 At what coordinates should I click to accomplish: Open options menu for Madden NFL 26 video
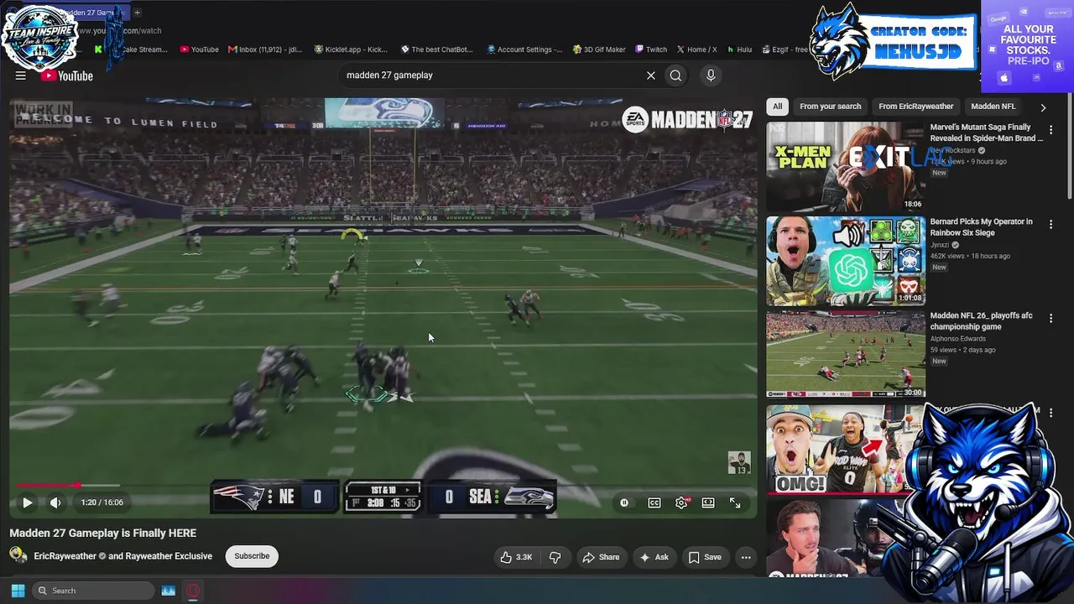(x=1051, y=319)
